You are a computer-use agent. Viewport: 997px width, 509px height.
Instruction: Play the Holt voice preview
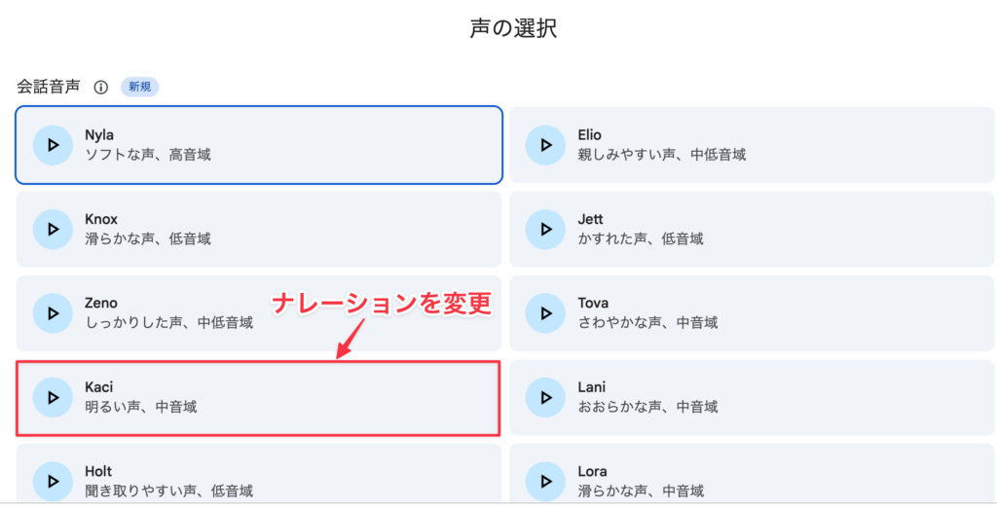tap(53, 481)
